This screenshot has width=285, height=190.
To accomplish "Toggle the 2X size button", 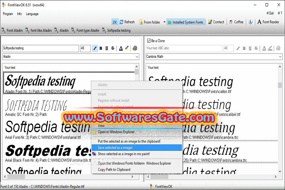I will point(115,22).
